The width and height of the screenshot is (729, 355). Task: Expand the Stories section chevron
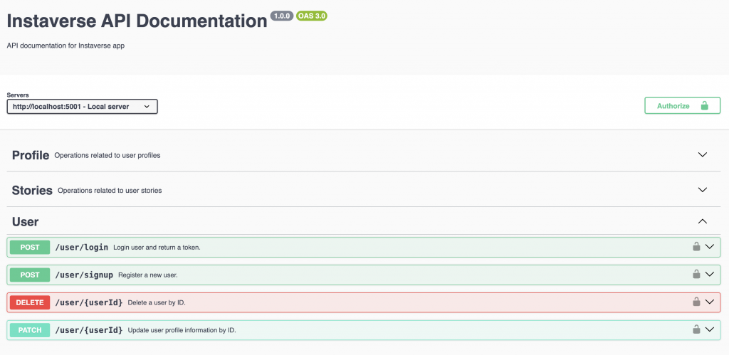coord(703,190)
